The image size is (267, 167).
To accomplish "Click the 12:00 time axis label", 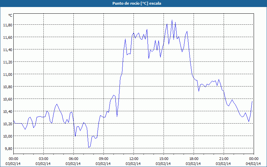I will pos(134,159).
